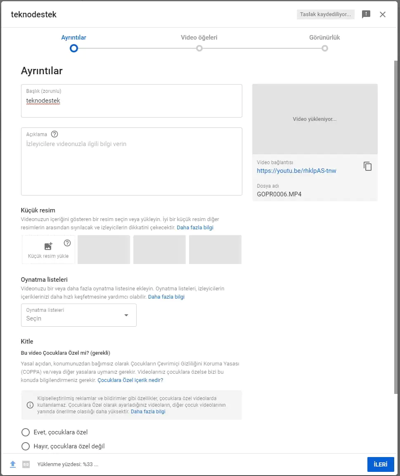The width and height of the screenshot is (400, 476).
Task: Open the Oynatma listeleri dropdown
Action: 79,315
